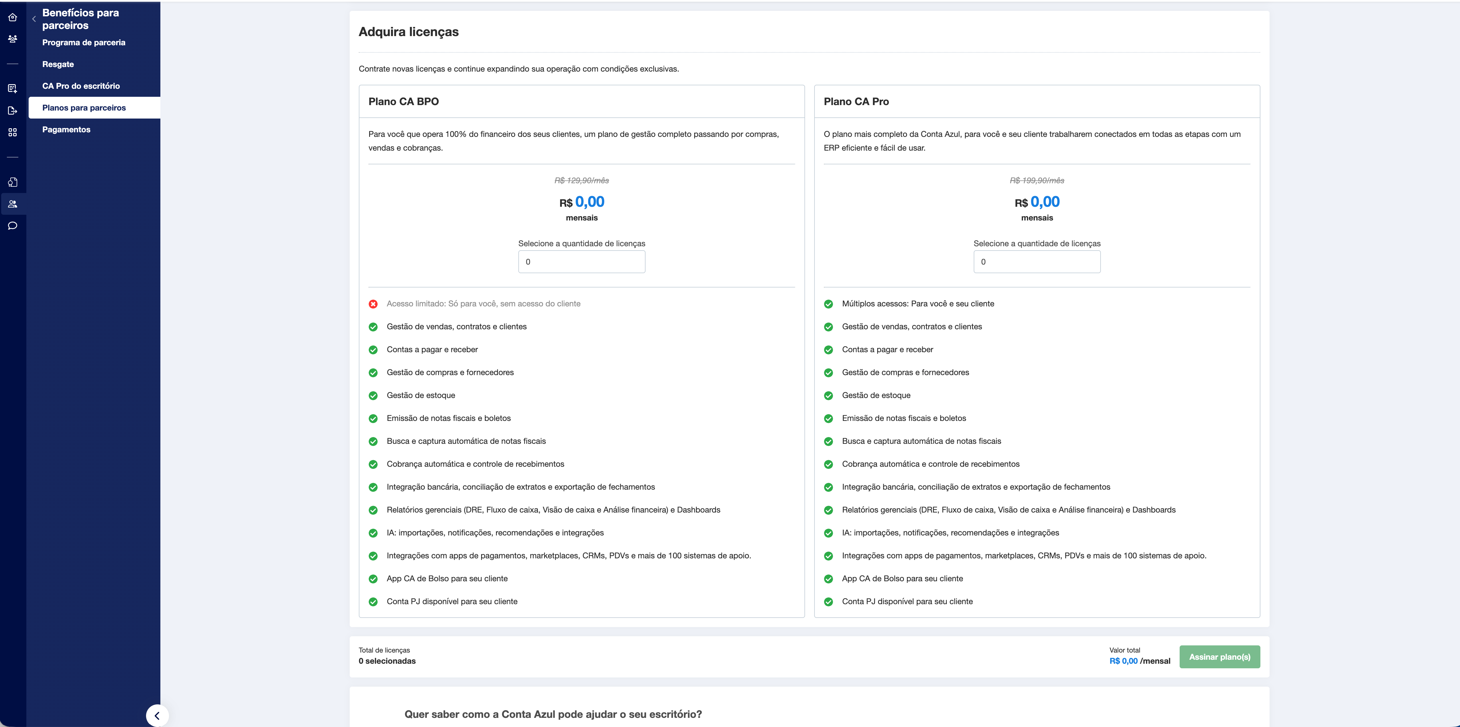Viewport: 1460px width, 727px height.
Task: Click 'Conta PJ disponível' in CA Pro card
Action: pos(907,602)
